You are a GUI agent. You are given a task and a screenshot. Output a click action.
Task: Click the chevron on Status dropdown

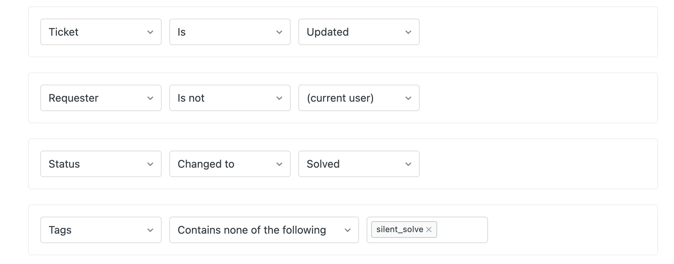(x=150, y=164)
